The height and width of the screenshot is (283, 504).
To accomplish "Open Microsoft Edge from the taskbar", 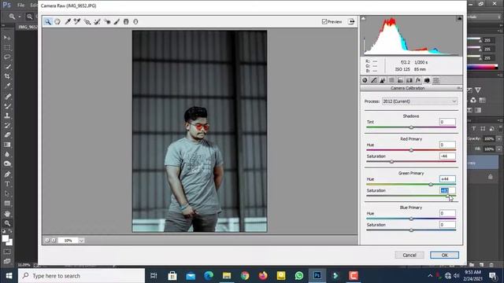I will click(x=209, y=276).
